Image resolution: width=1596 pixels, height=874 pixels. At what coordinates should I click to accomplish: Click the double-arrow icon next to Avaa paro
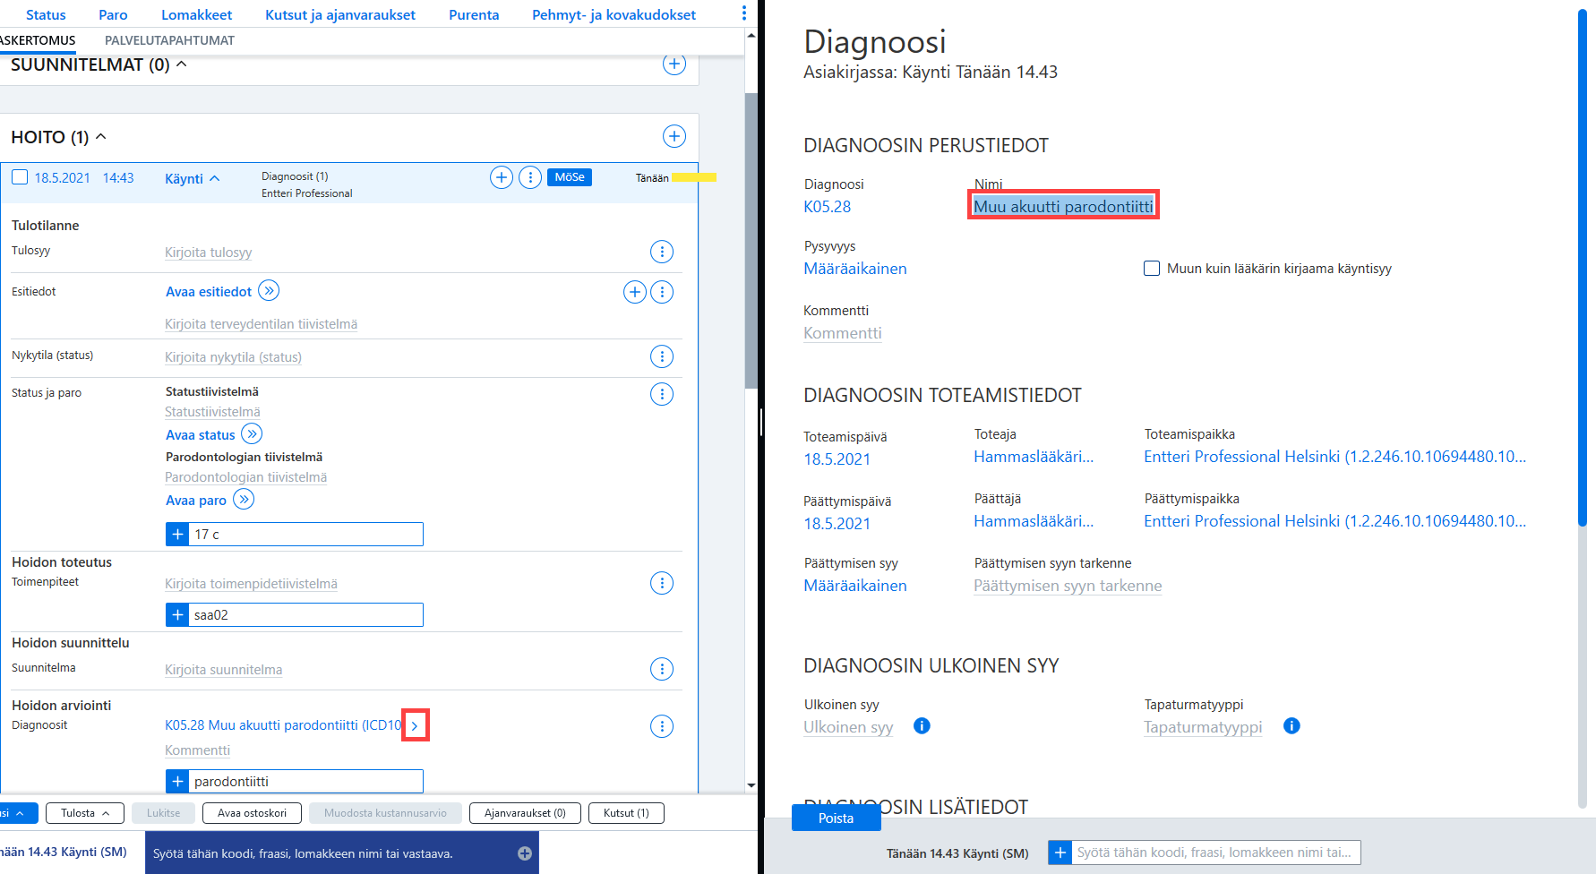pyautogui.click(x=244, y=500)
